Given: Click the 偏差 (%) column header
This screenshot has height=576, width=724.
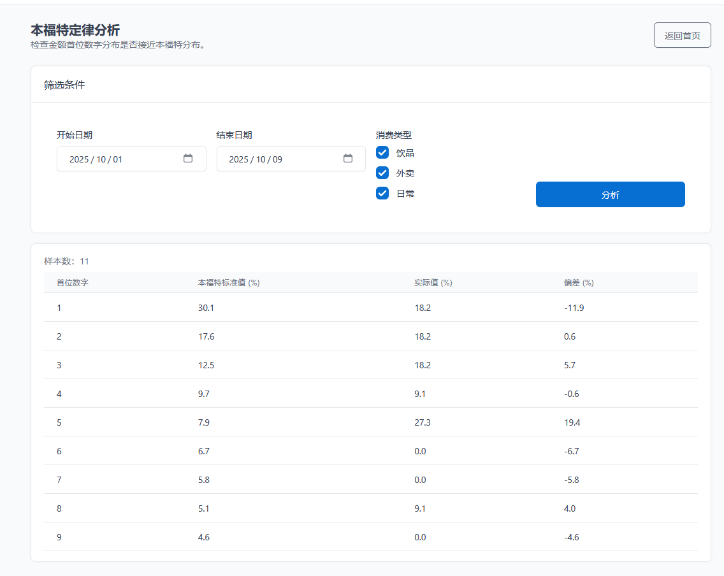Looking at the screenshot, I should [x=578, y=283].
